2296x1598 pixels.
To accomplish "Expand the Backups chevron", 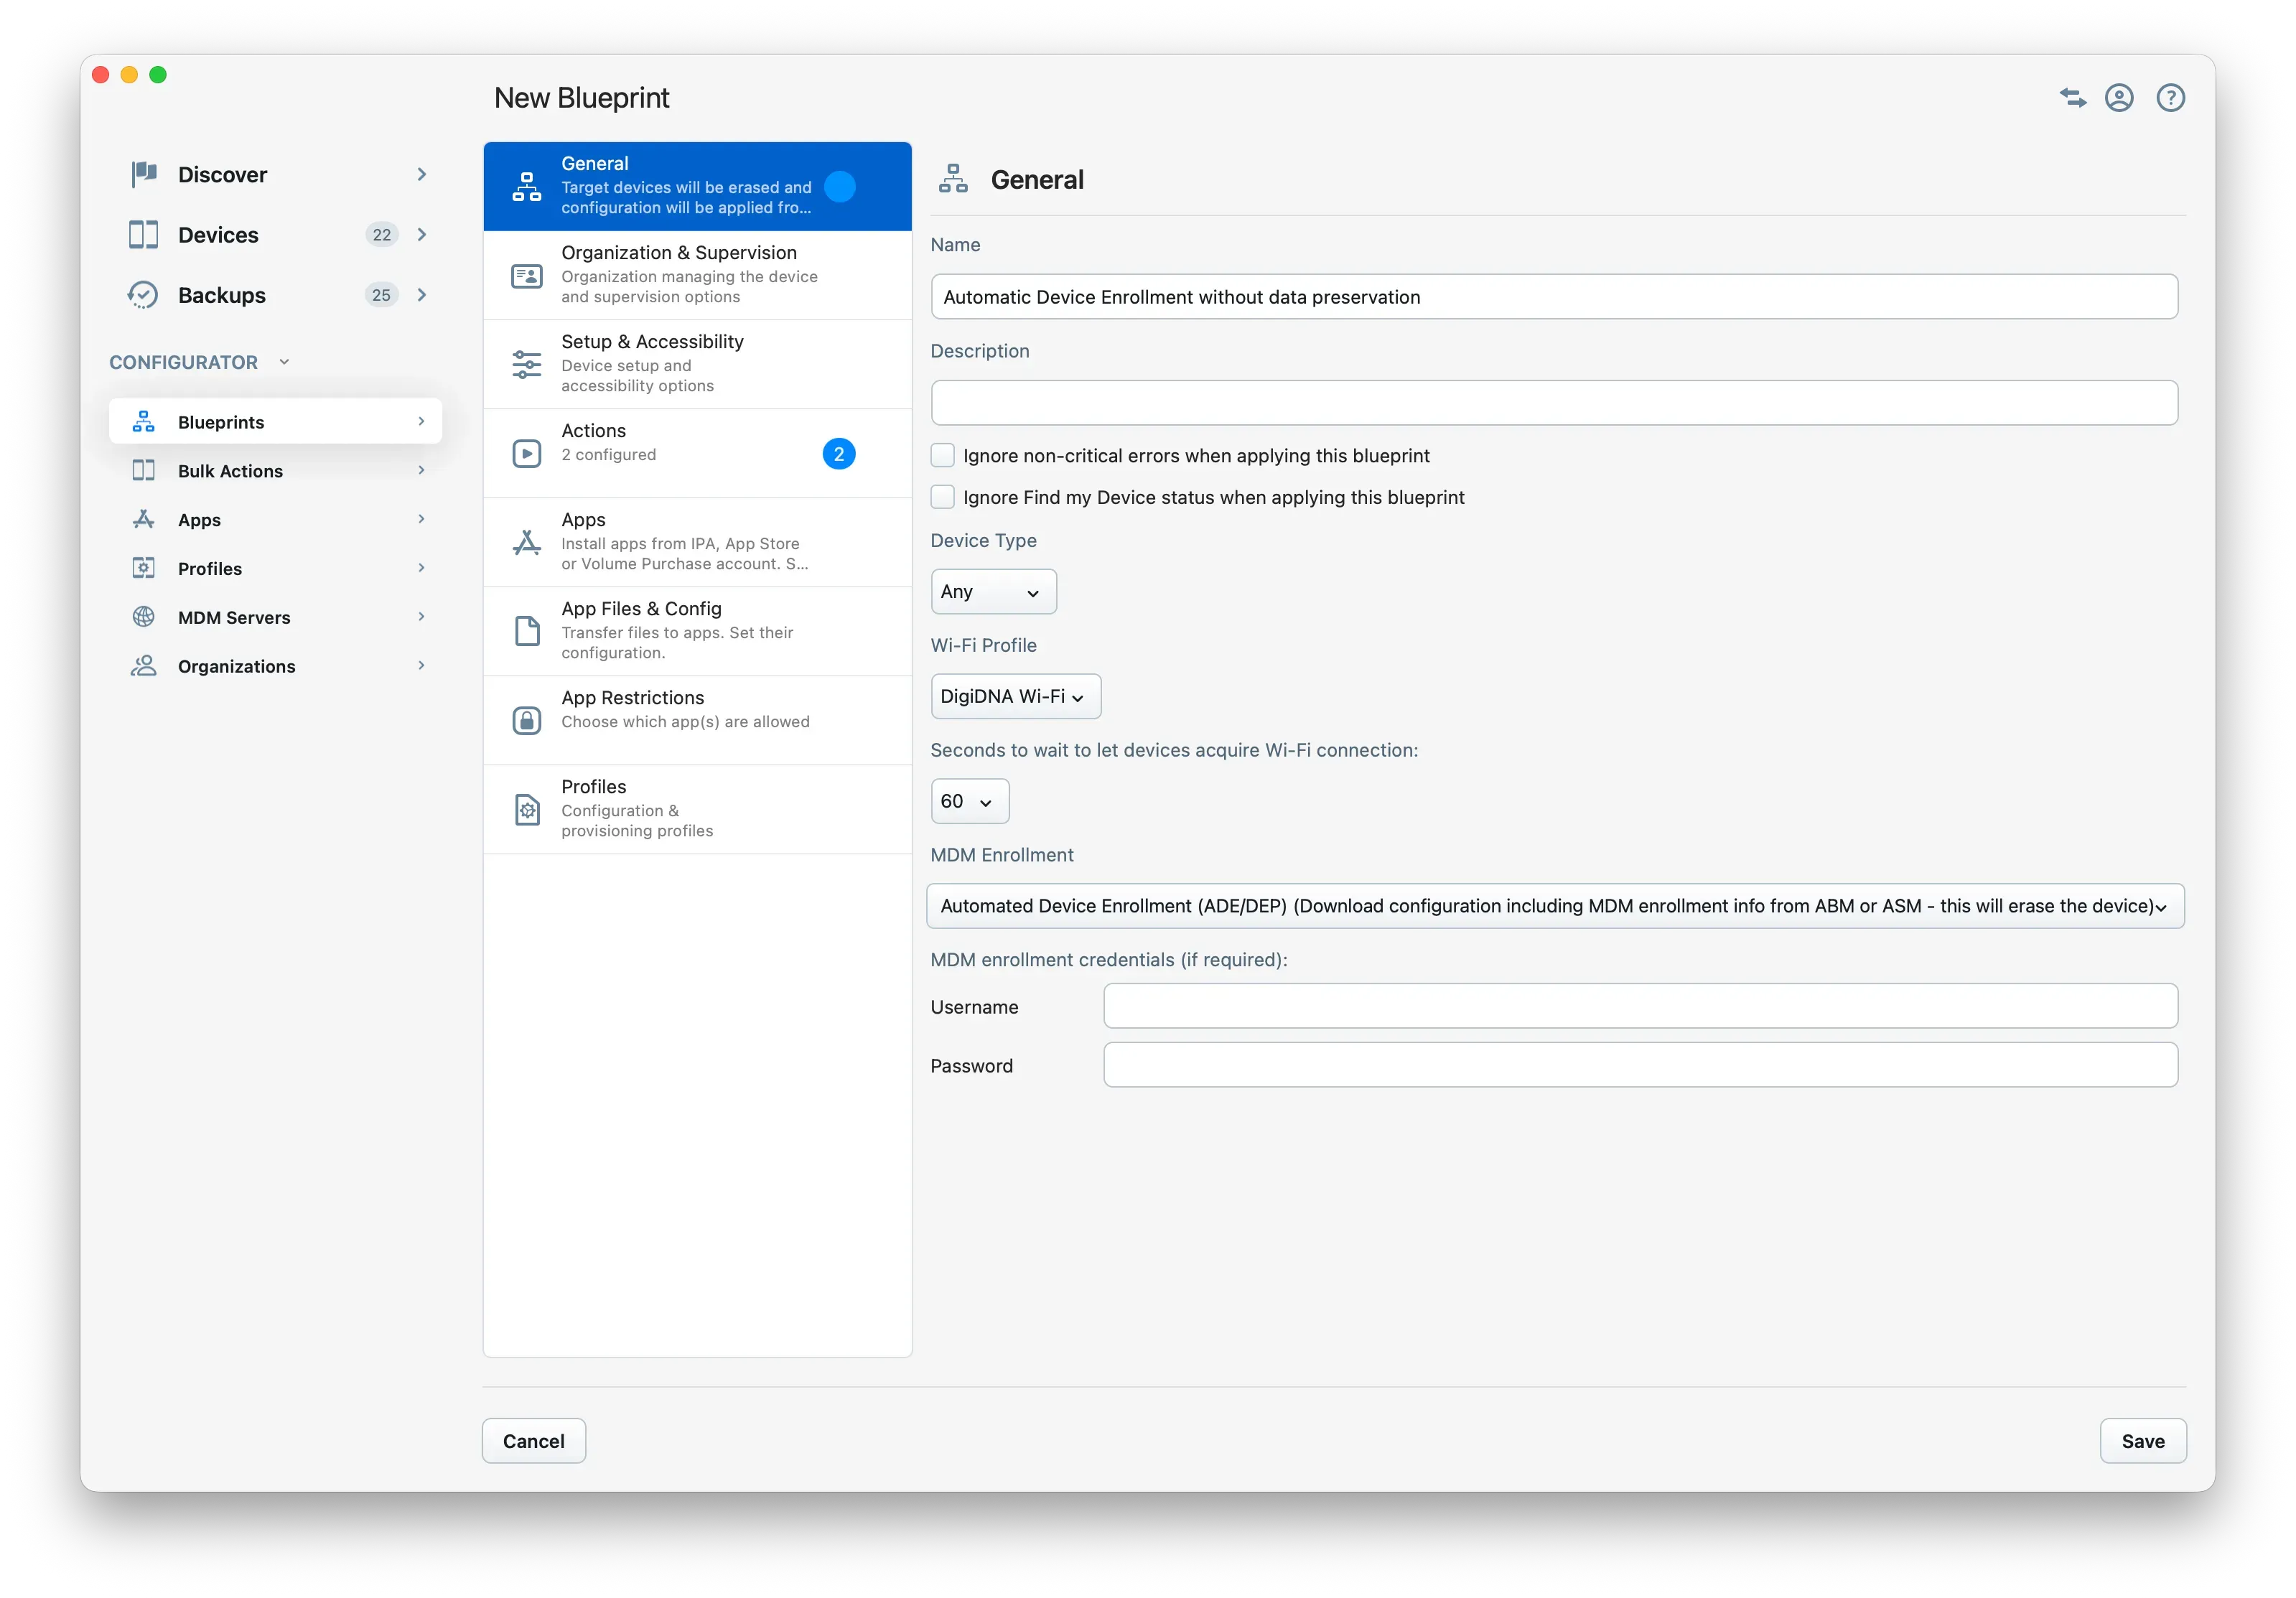I will tap(422, 295).
